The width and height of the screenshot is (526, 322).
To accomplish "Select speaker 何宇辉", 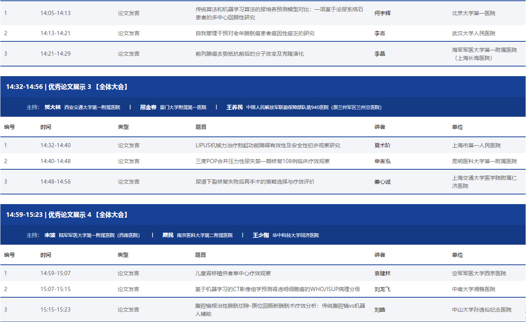I will [x=382, y=13].
